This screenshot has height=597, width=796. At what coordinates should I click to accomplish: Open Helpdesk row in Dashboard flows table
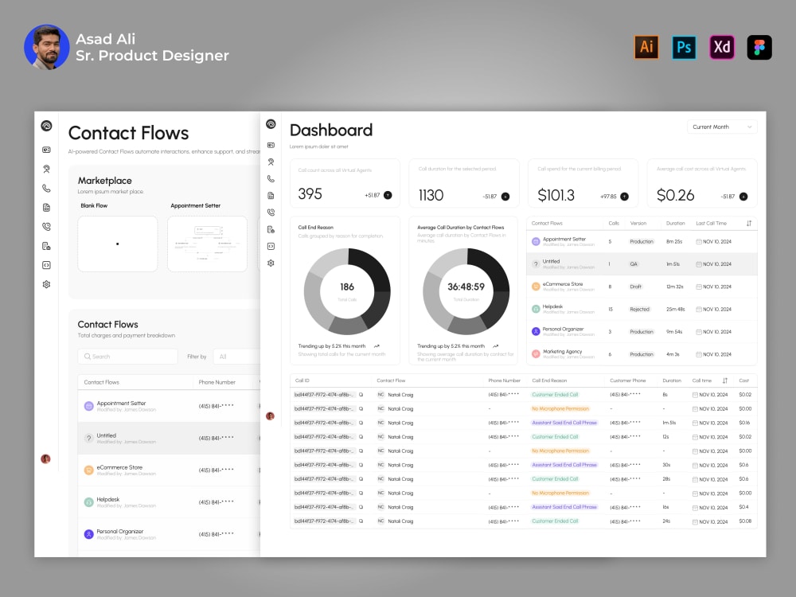642,309
